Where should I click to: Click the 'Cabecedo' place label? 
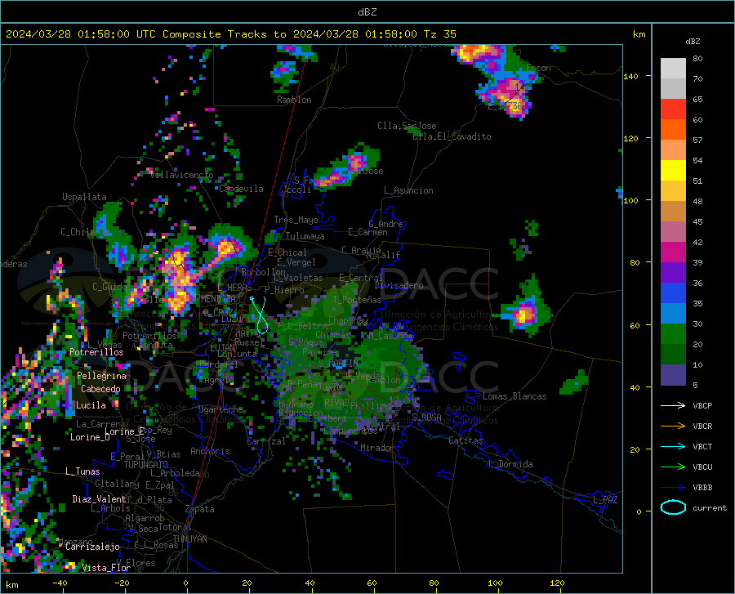[100, 389]
